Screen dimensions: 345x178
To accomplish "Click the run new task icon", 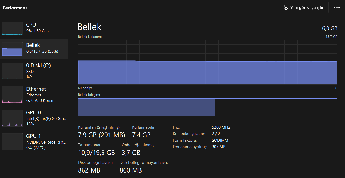I will 285,8.
